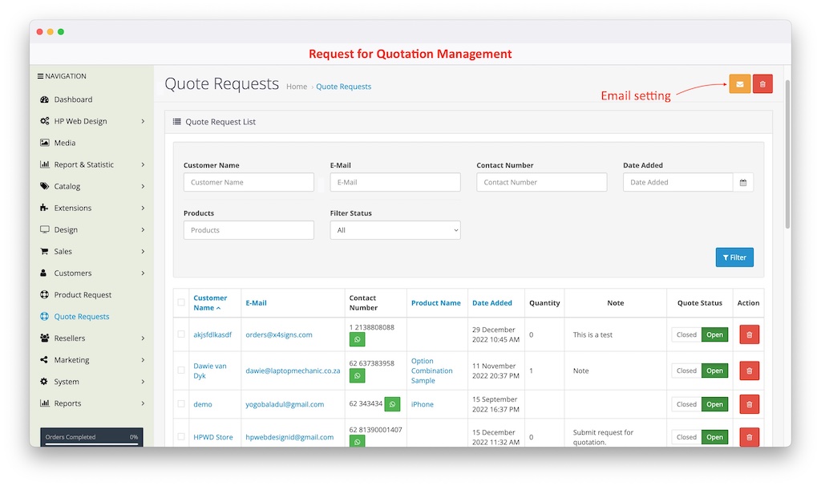Set akjsfdlkasdf quote status to Closed
The height and width of the screenshot is (486, 821).
[x=686, y=334]
